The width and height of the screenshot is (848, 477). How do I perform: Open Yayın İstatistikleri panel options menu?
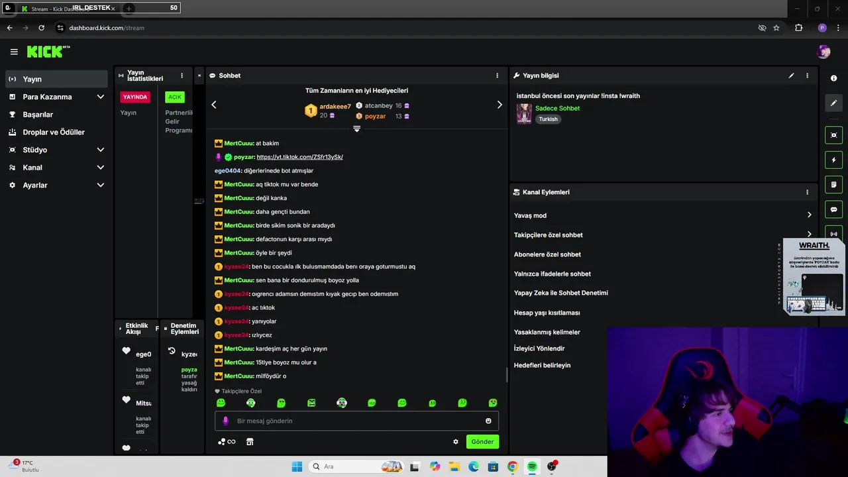[x=182, y=76]
